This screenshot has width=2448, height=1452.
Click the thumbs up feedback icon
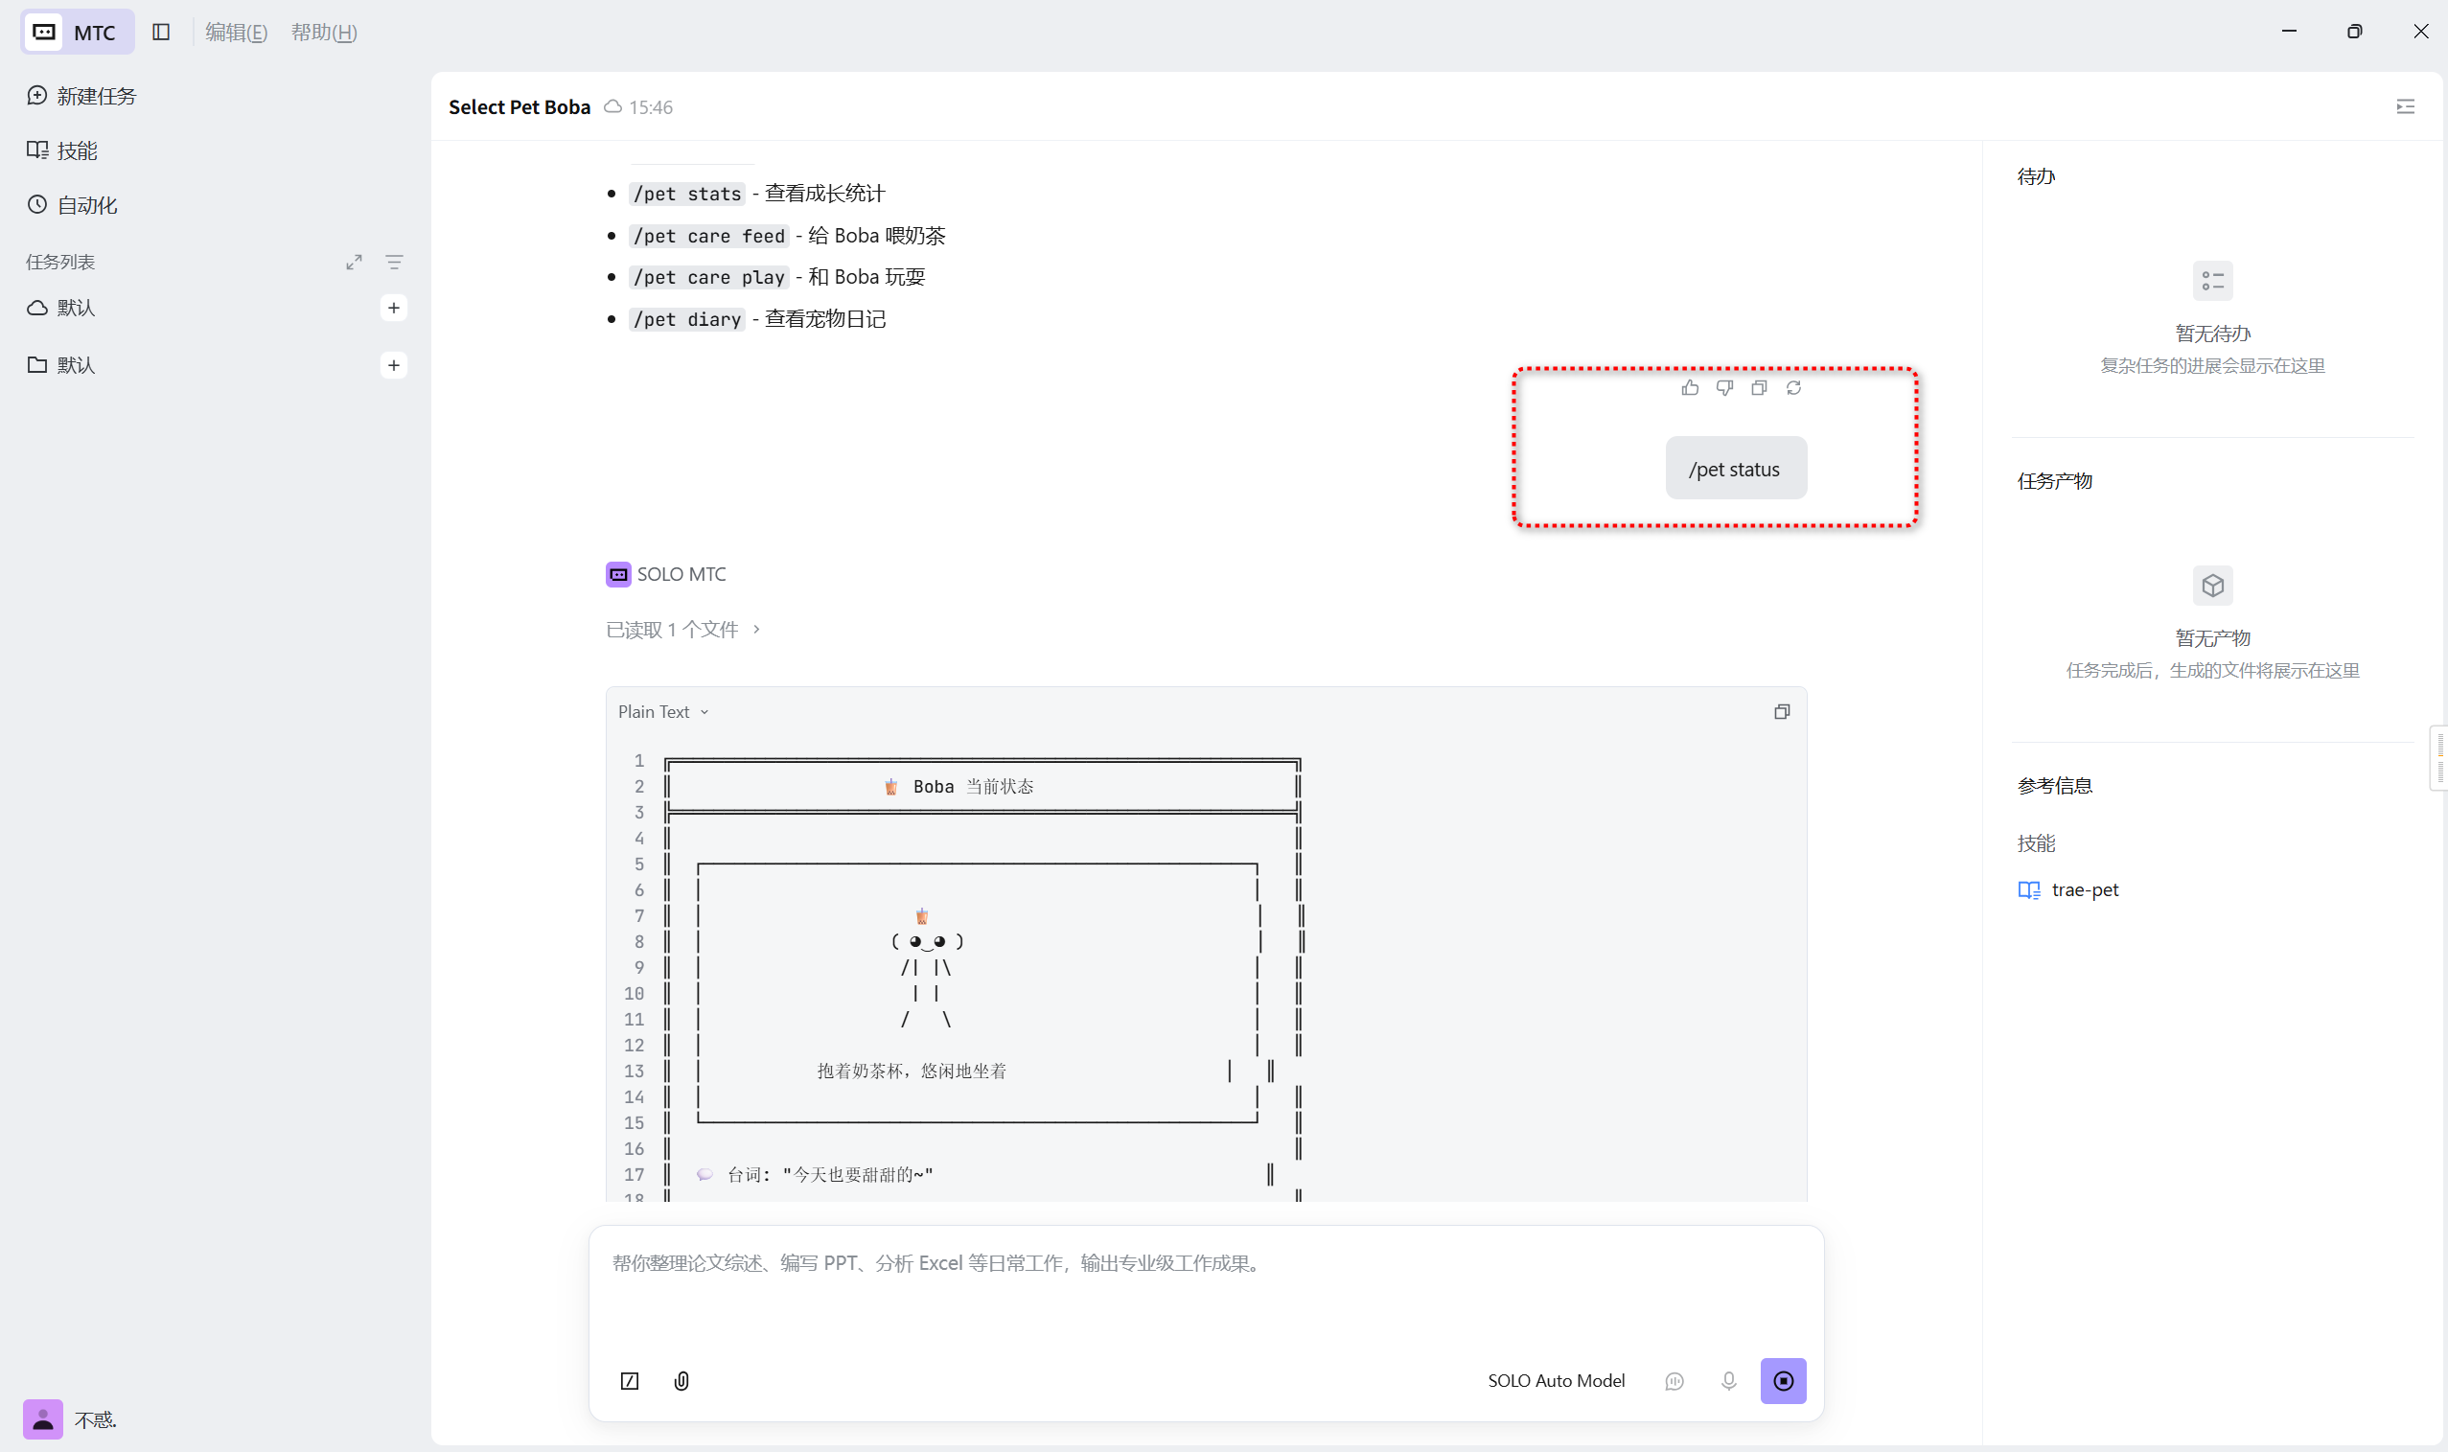tap(1690, 388)
